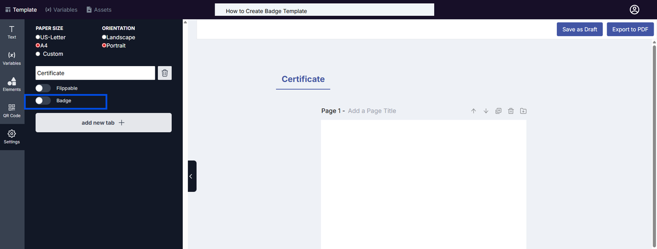The width and height of the screenshot is (657, 249).
Task: Click the add new tab button
Action: [x=103, y=123]
